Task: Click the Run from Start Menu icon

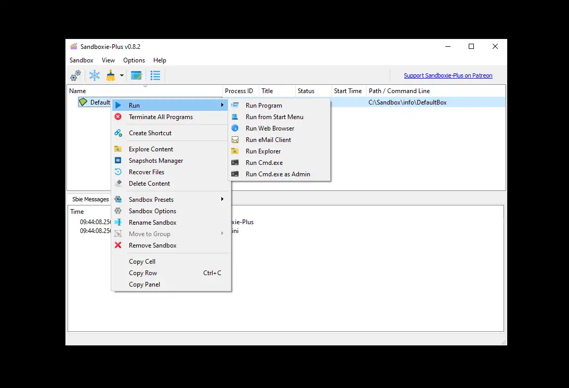Action: pyautogui.click(x=235, y=117)
